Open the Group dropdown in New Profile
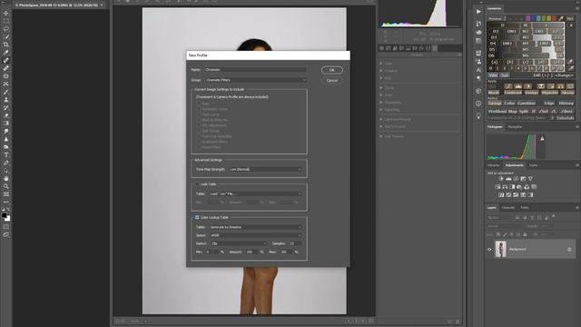 point(256,80)
